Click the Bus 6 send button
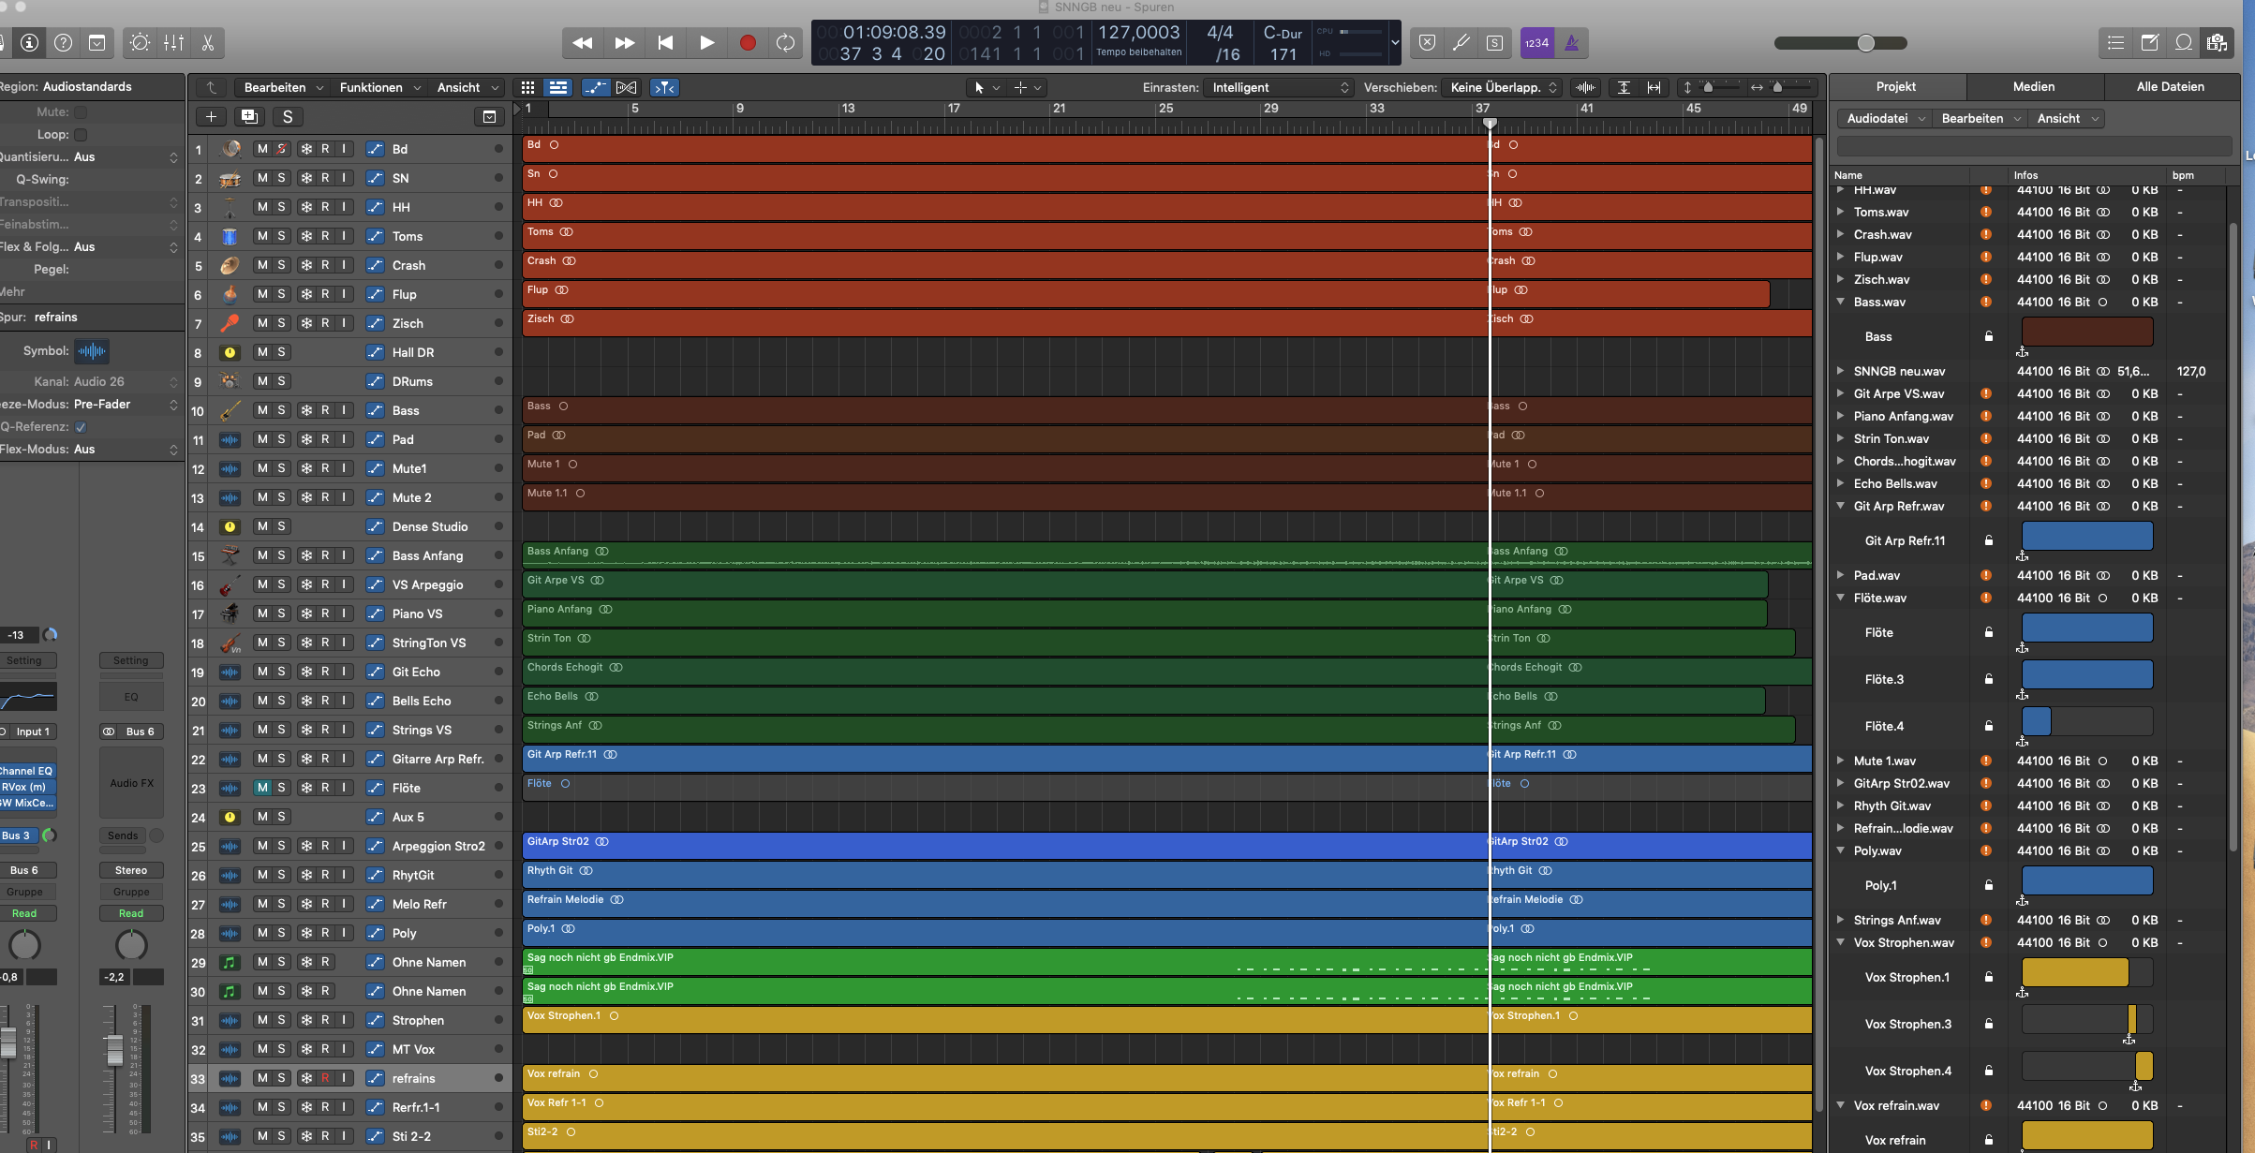Viewport: 2255px width, 1153px height. tap(24, 870)
